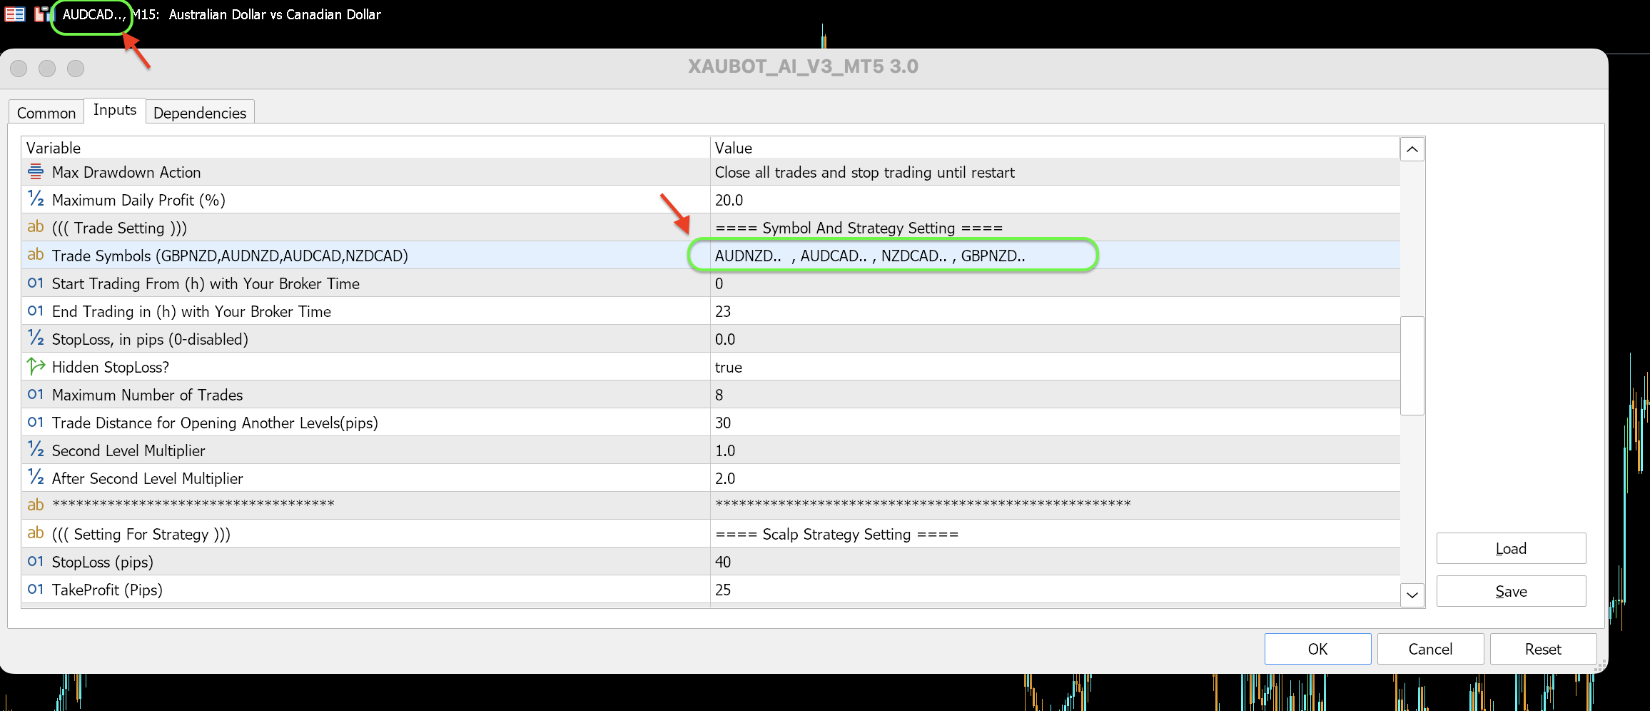The height and width of the screenshot is (711, 1650).
Task: Open Max Drawdown Action value dropdown
Action: pyautogui.click(x=1055, y=172)
